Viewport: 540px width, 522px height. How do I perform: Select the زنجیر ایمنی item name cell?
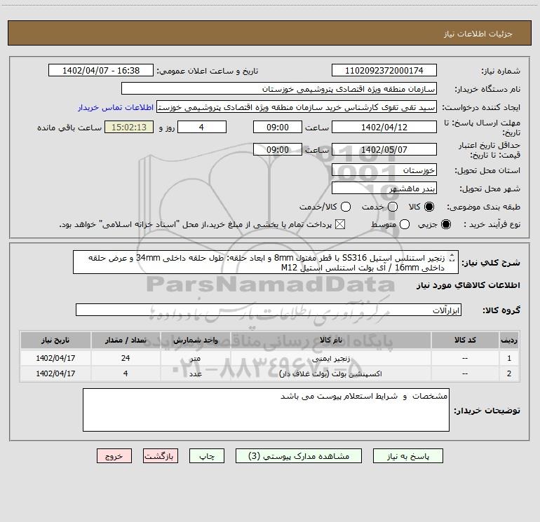330,358
